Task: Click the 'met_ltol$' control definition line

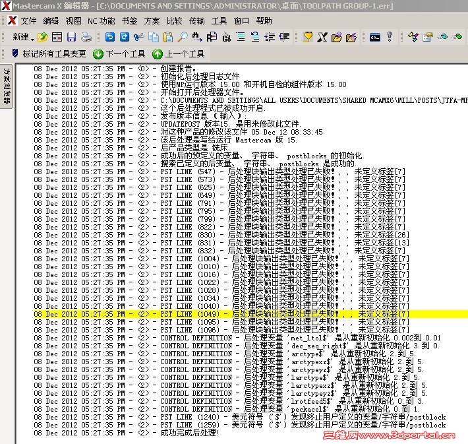Action: click(237, 338)
